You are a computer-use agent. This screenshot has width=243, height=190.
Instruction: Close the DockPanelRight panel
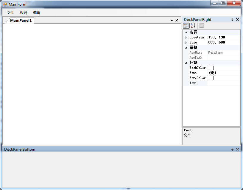tap(237, 19)
